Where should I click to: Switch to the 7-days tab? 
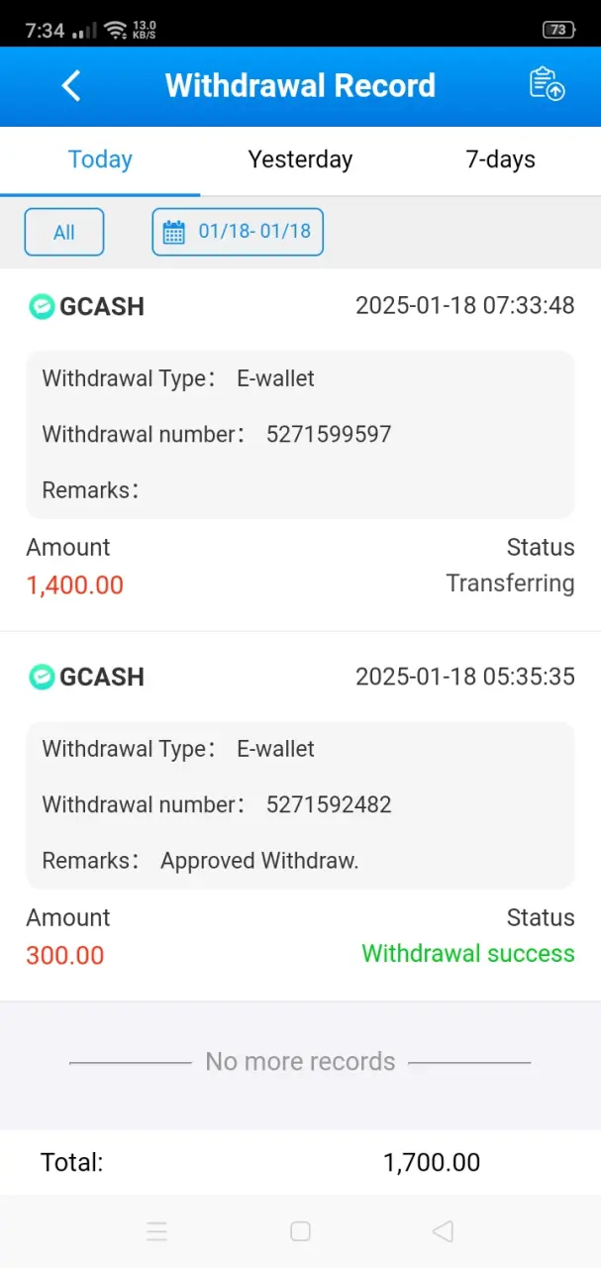(501, 159)
